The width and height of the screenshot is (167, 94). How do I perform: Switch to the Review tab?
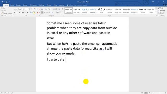pyautogui.click(x=49, y=5)
